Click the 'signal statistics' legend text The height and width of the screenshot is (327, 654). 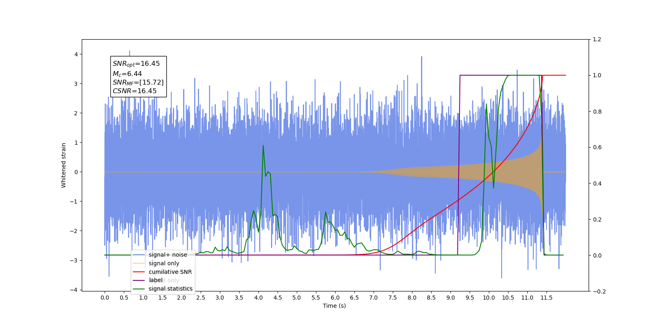click(x=170, y=289)
